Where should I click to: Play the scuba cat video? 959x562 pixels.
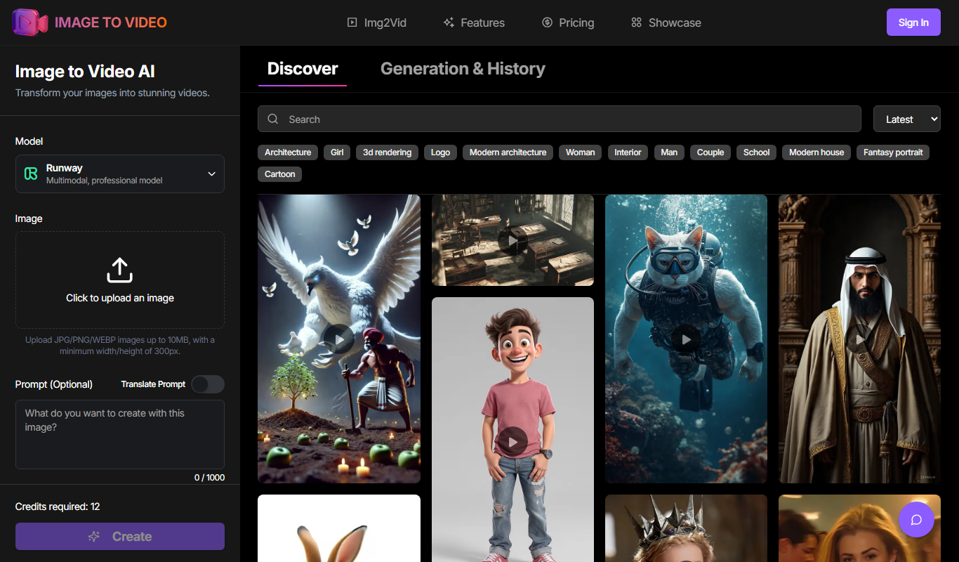click(x=686, y=339)
